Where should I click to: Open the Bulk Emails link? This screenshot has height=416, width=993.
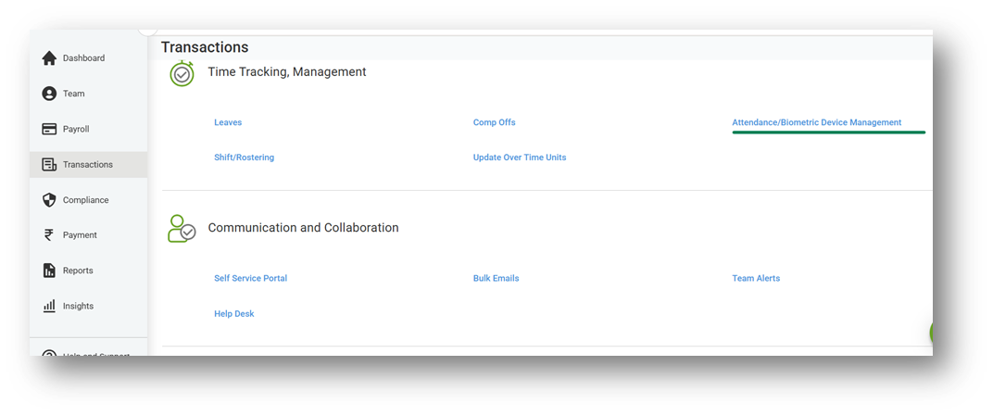(x=496, y=278)
